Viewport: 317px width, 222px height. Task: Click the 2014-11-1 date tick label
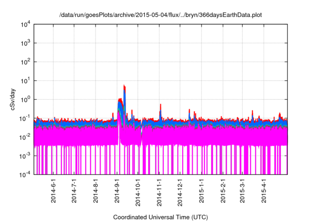(x=159, y=192)
